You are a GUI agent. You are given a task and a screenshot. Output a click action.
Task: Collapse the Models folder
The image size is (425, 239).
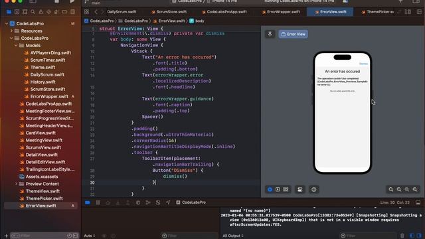pos(16,46)
